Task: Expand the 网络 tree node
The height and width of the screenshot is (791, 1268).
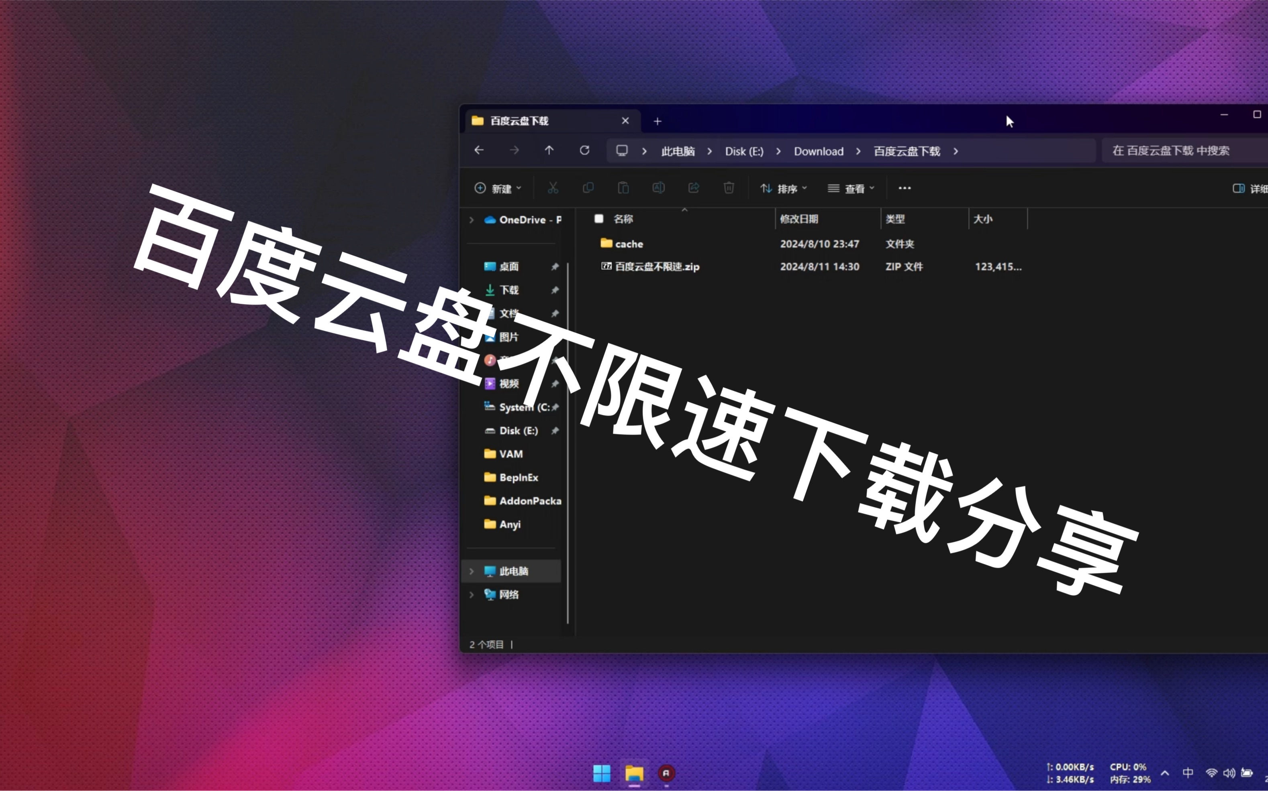Action: [x=471, y=594]
